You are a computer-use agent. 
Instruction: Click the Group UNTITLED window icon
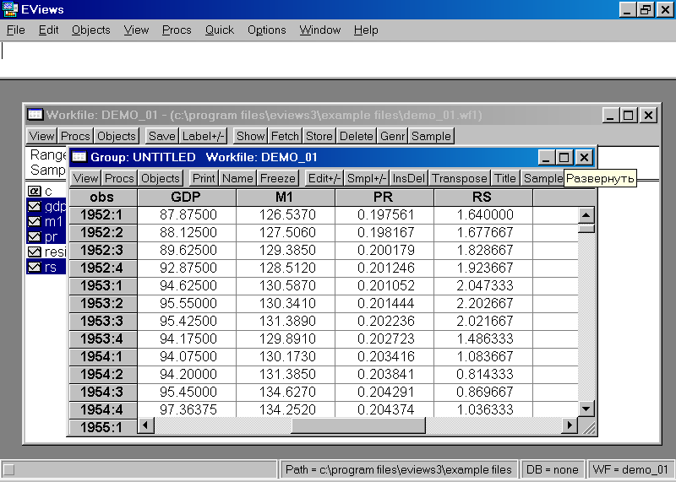point(79,157)
